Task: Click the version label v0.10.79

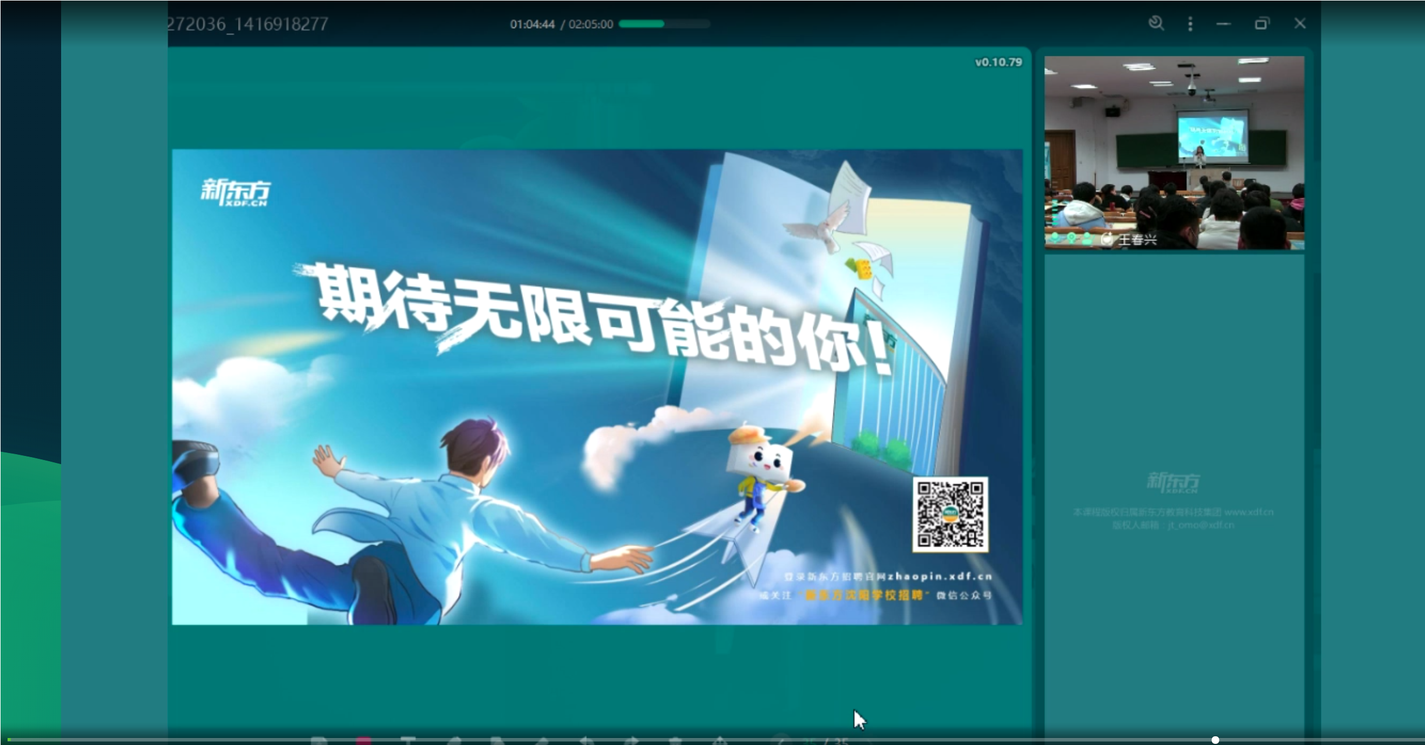Action: 998,62
